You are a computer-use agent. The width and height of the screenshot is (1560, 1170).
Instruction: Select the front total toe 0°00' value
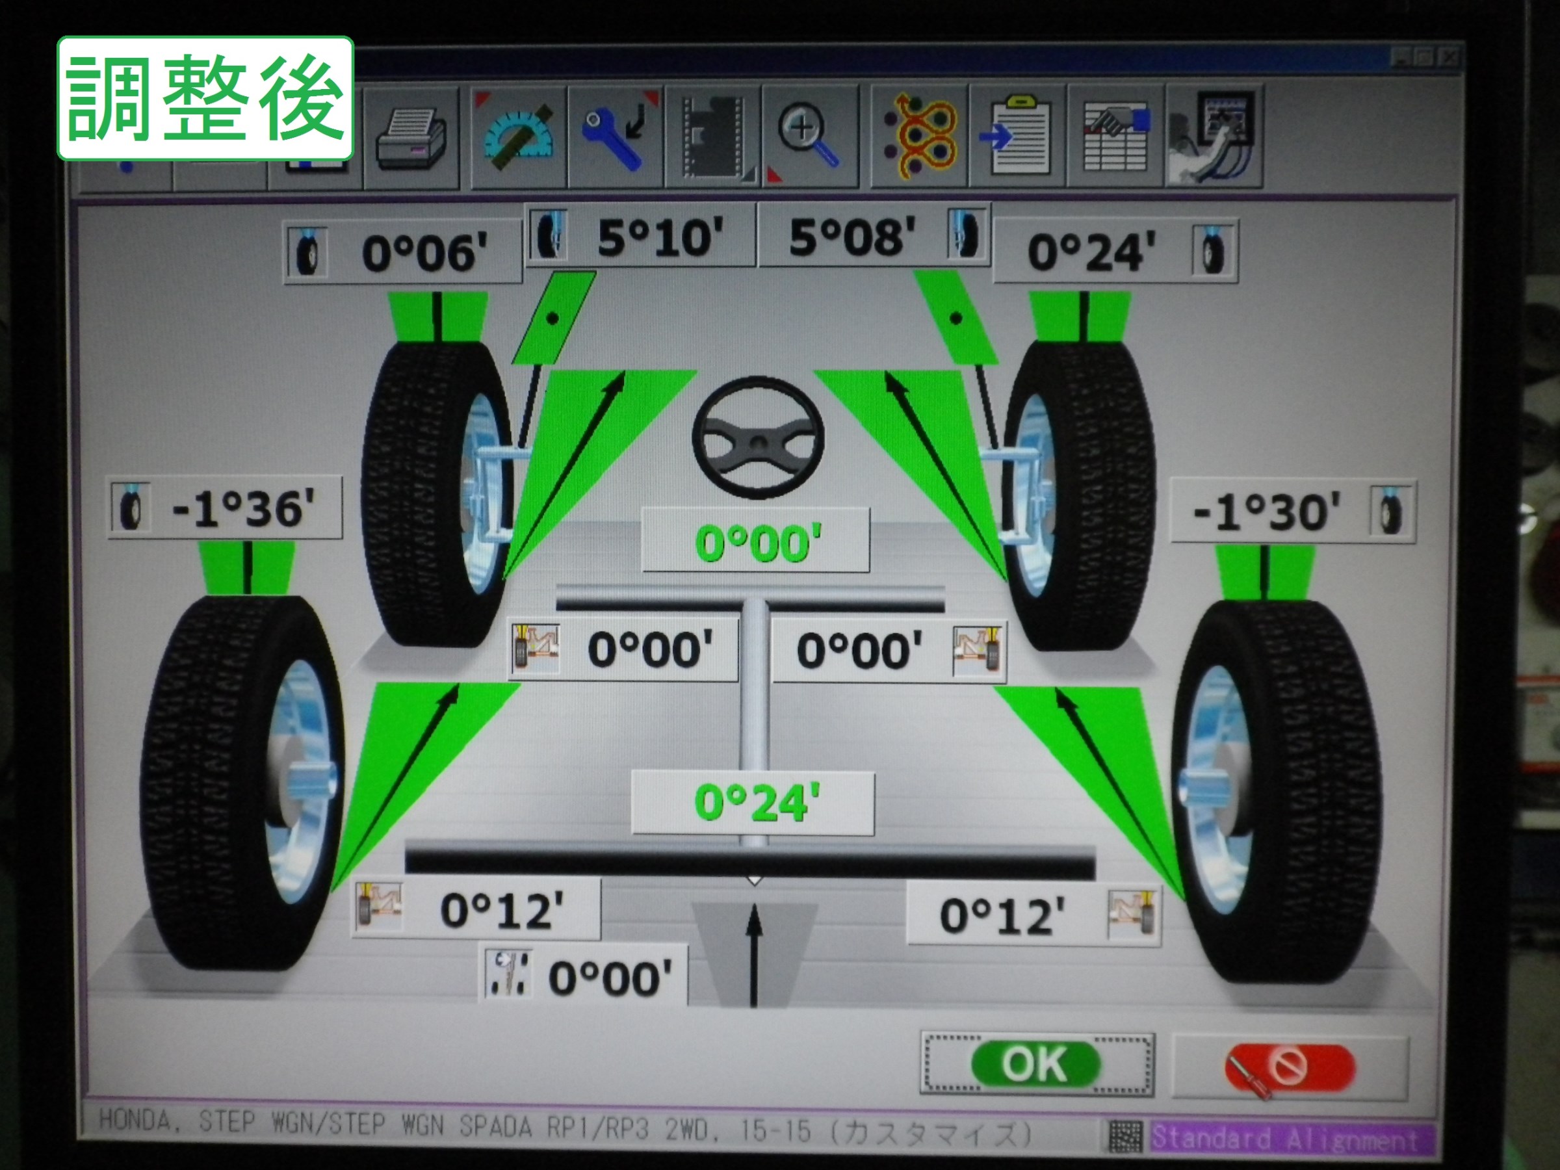click(x=757, y=542)
